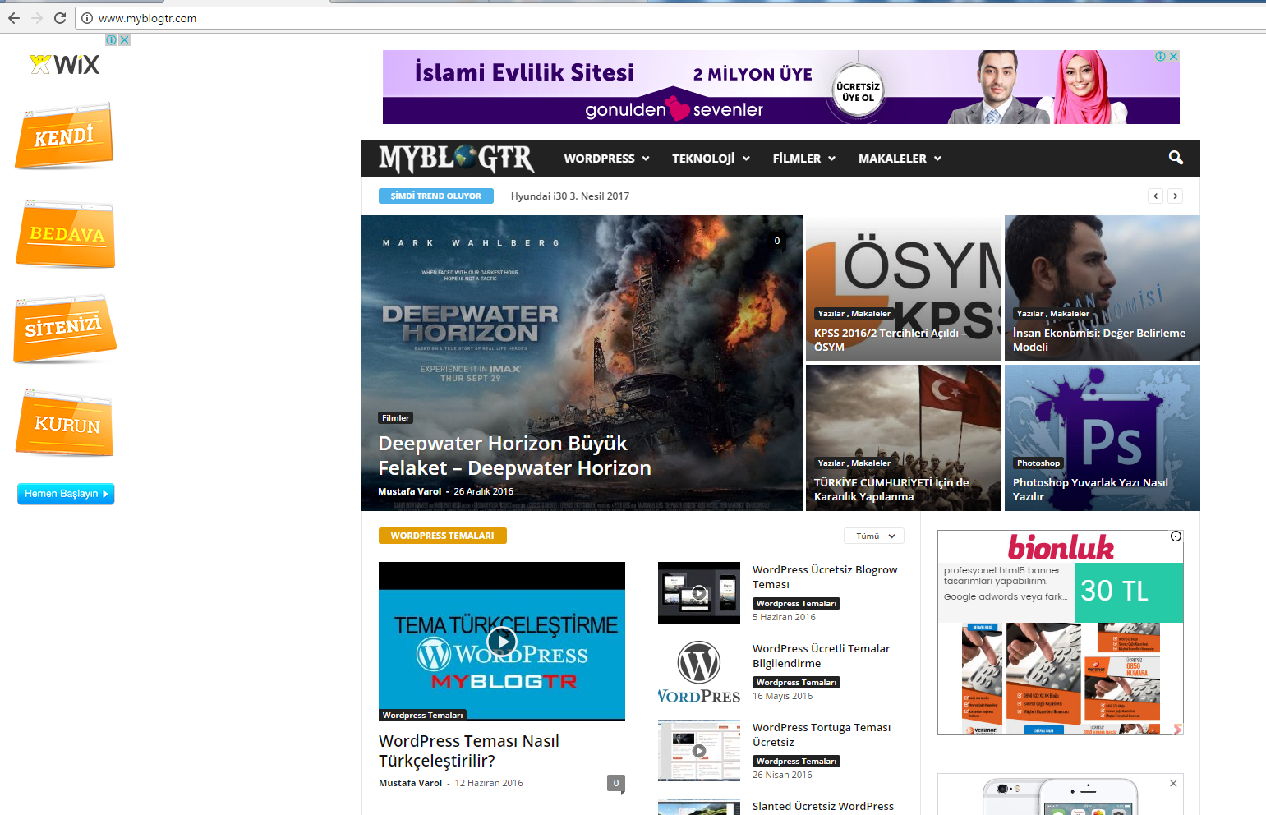Reload the page with the refresh icon
The height and width of the screenshot is (815, 1266).
[60, 18]
